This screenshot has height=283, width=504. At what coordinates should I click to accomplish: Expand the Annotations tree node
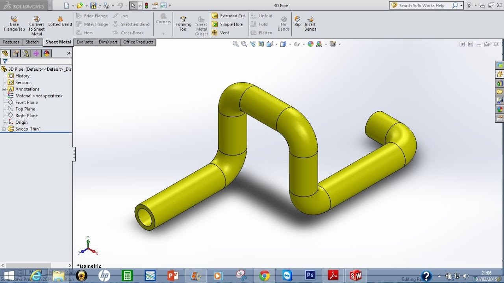click(4, 89)
